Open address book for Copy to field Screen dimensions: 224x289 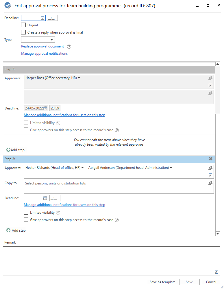click(x=210, y=183)
